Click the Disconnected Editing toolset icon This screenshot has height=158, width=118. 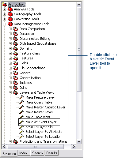tap(16, 39)
